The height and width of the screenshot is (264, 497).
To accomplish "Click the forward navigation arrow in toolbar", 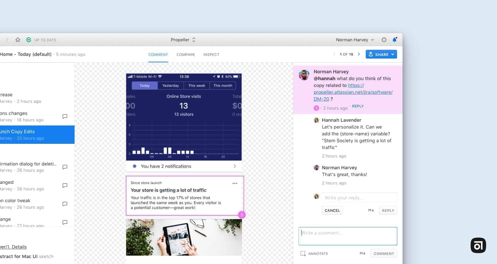I will tap(7, 40).
